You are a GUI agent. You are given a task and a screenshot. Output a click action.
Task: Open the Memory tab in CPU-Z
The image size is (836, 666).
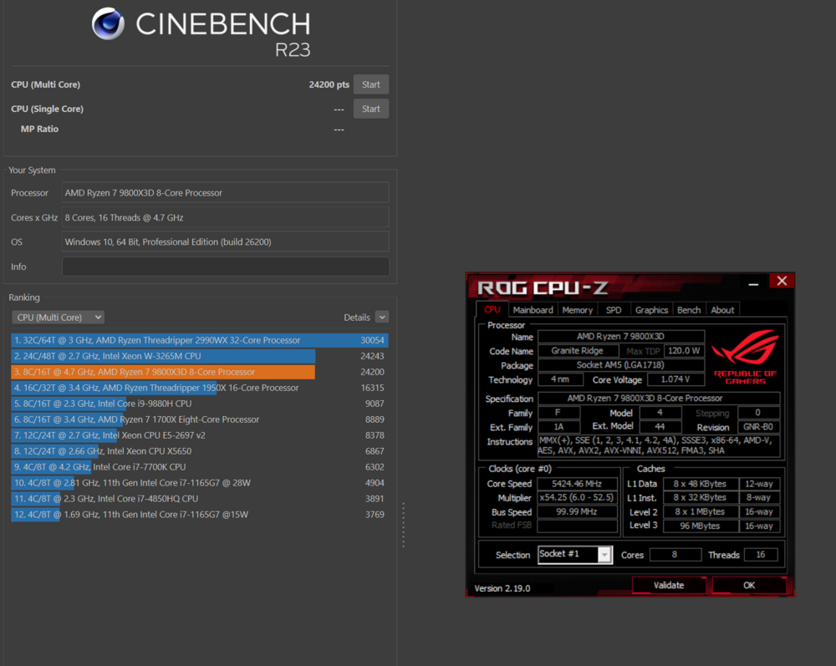(x=577, y=310)
